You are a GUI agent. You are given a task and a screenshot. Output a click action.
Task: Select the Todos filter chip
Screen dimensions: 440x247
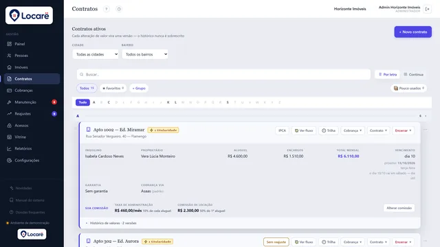click(x=87, y=89)
